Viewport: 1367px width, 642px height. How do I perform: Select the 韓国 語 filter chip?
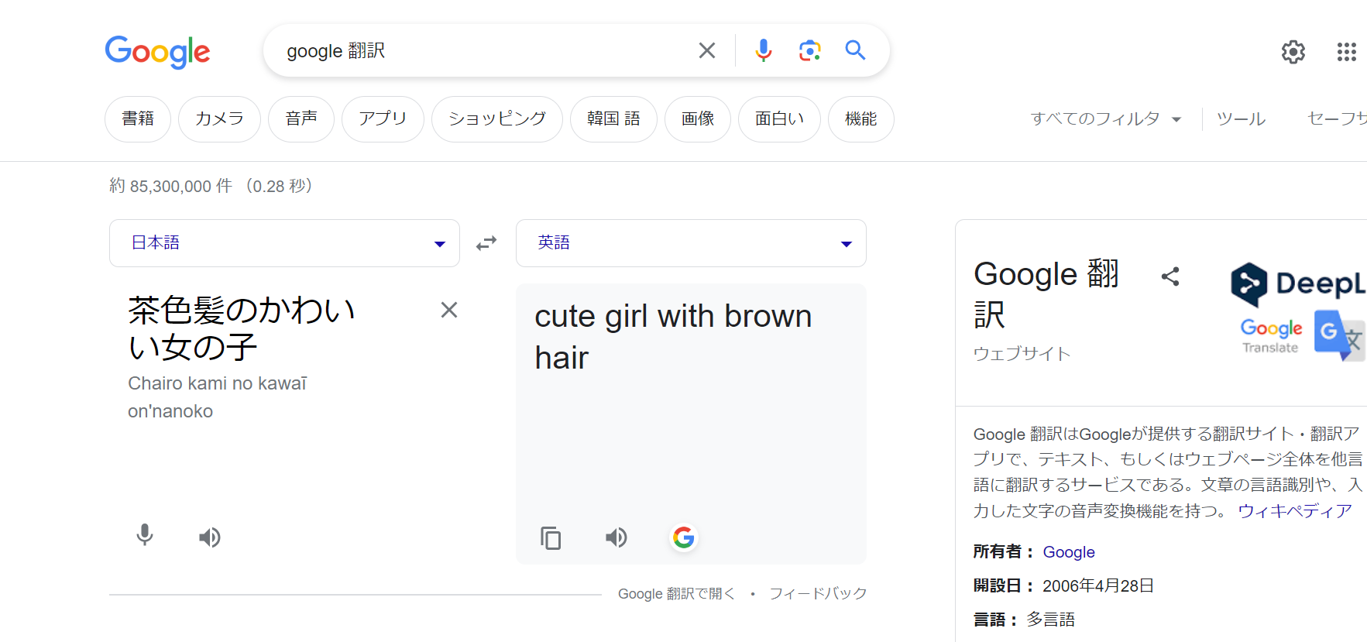point(613,119)
